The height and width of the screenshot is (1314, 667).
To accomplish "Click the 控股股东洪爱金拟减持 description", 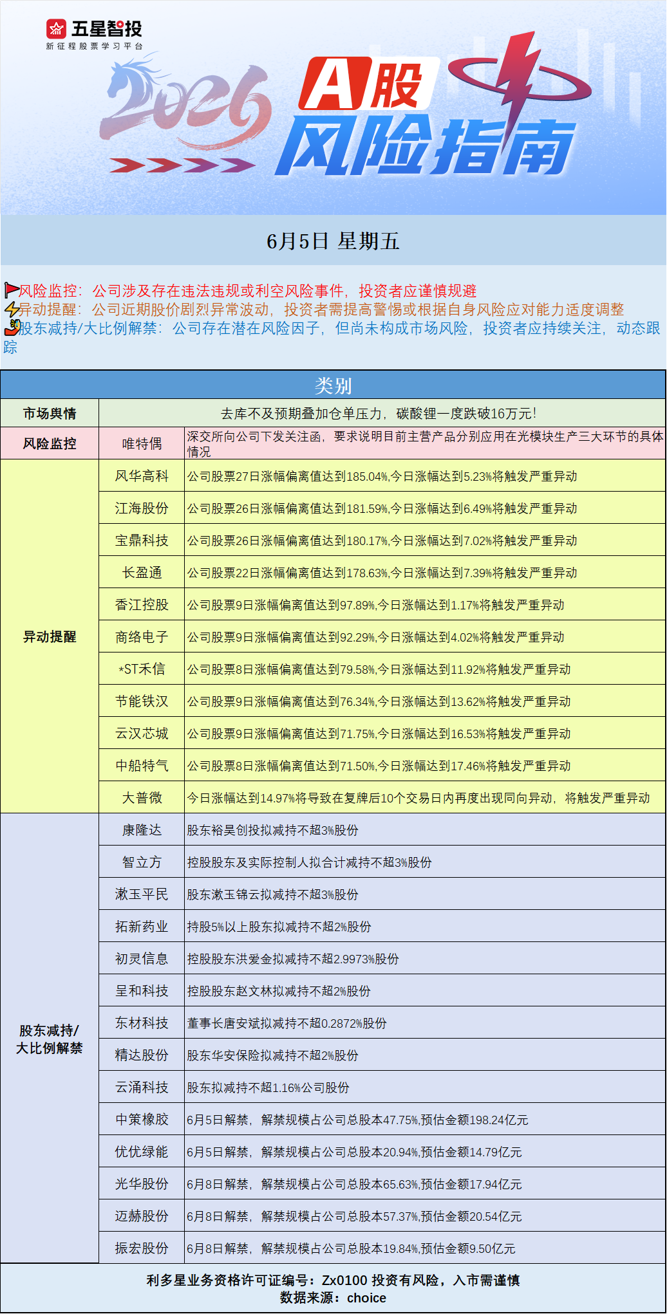I will point(293,959).
